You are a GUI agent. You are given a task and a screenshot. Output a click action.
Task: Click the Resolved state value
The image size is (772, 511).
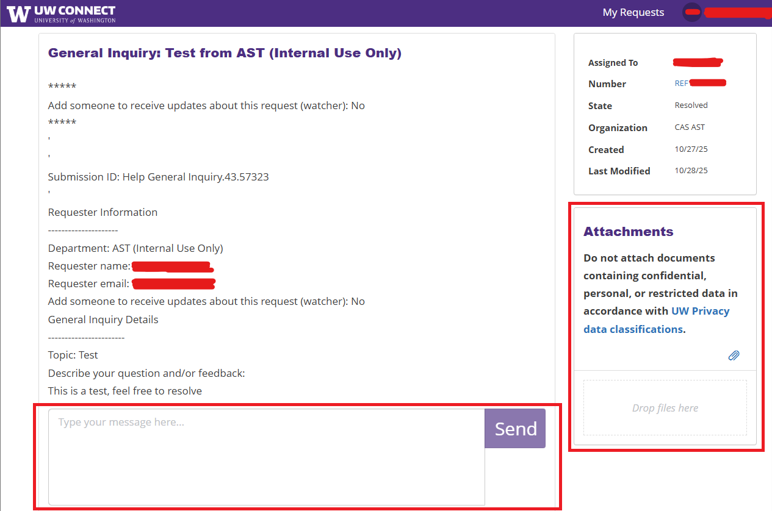tap(691, 105)
